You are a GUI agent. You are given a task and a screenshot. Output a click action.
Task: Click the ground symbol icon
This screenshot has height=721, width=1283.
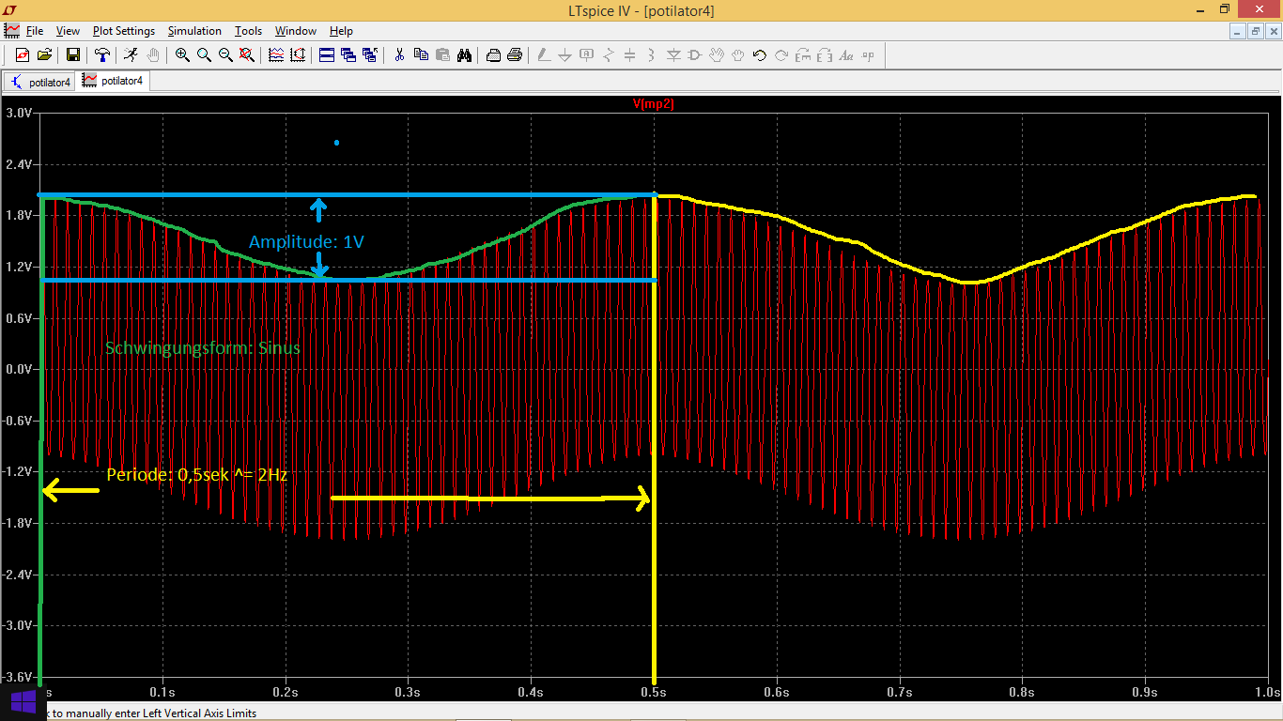pyautogui.click(x=565, y=55)
